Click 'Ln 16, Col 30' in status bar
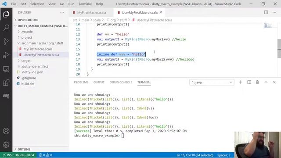This screenshot has height=158, width=281. click(195, 155)
